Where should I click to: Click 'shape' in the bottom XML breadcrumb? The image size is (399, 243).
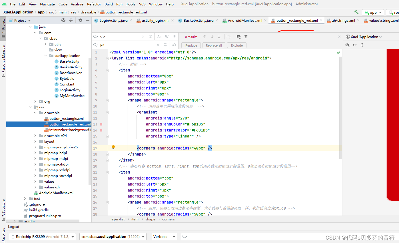click(150, 219)
